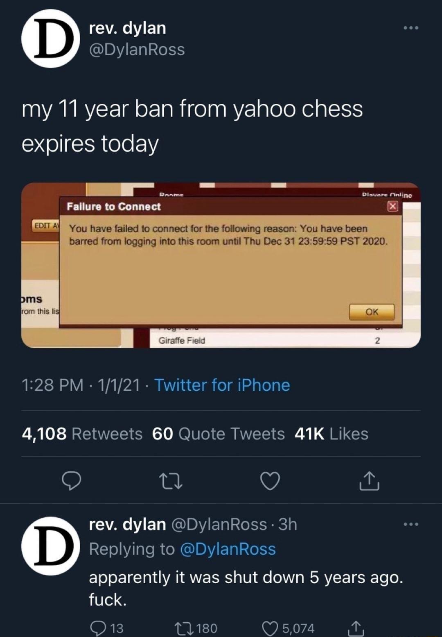
Task: Click the OK button in dialog
Action: point(372,312)
